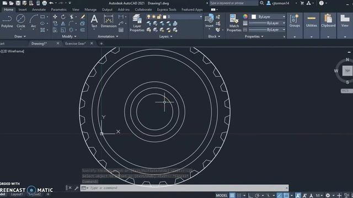Toggle snap mode in status bar
Image resolution: width=353 pixels, height=198 pixels.
click(x=239, y=195)
